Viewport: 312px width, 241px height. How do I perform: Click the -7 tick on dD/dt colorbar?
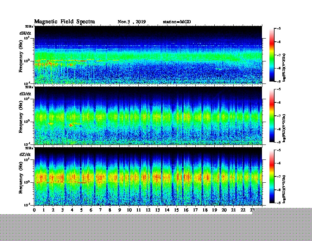(x=279, y=116)
